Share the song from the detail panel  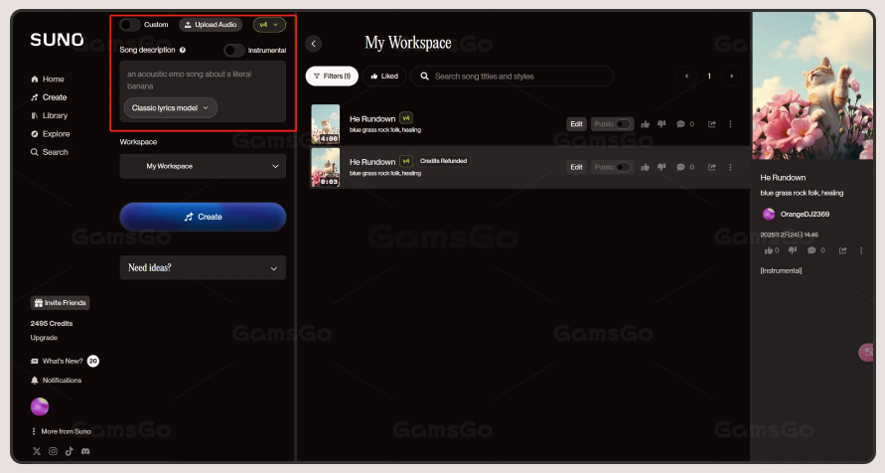pyautogui.click(x=842, y=250)
